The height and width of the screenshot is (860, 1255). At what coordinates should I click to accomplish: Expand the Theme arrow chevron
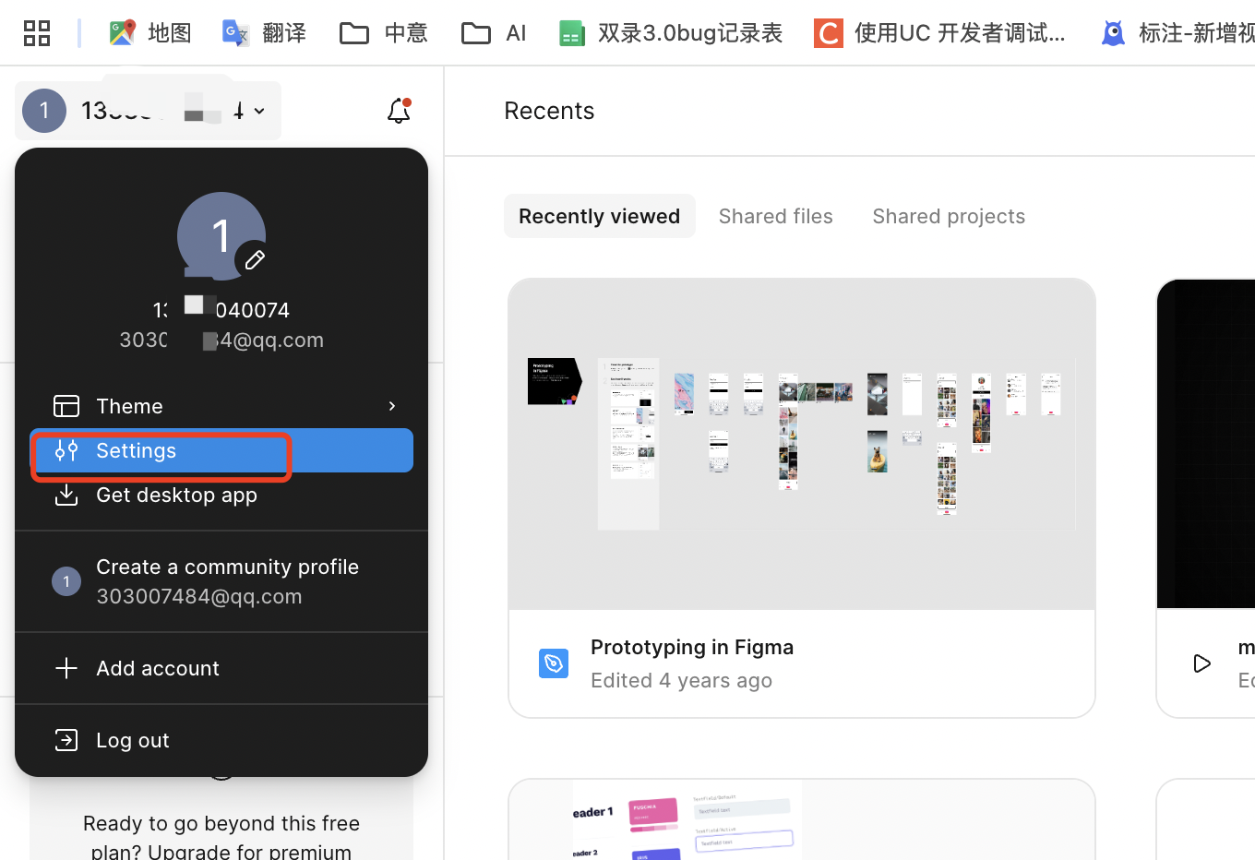(x=392, y=406)
